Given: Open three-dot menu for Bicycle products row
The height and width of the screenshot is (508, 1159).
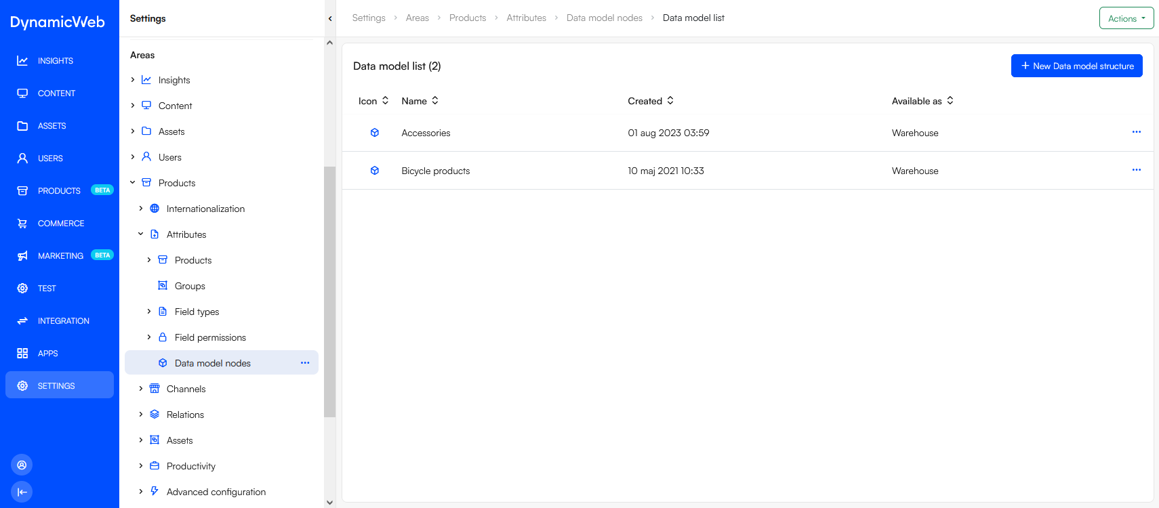Looking at the screenshot, I should pyautogui.click(x=1137, y=170).
